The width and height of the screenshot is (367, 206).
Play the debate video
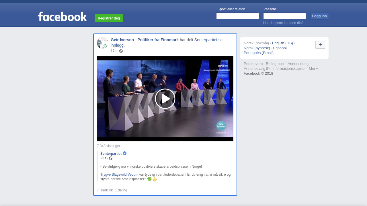coord(165,99)
